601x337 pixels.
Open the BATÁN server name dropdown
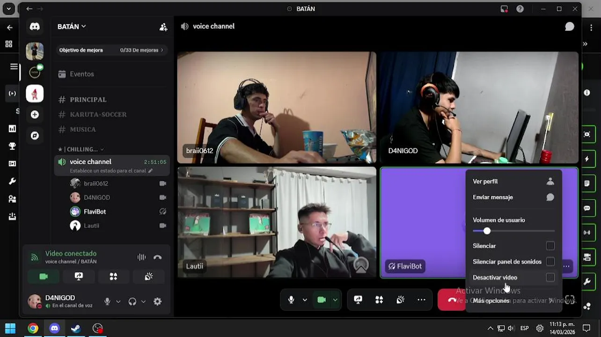[72, 27]
